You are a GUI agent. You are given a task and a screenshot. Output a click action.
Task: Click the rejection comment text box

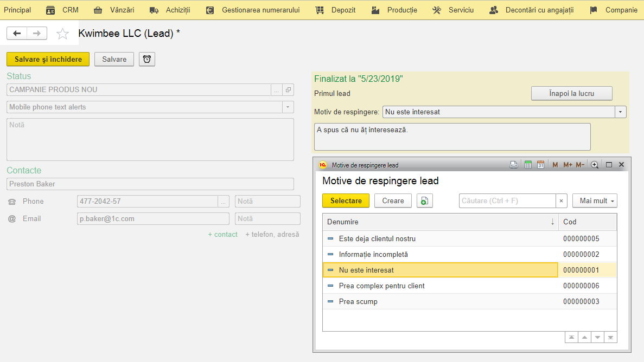[452, 137]
